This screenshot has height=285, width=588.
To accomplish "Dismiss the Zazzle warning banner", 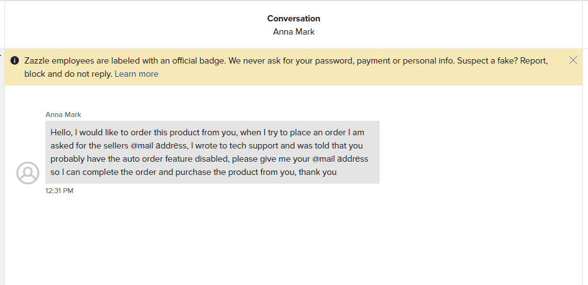I will coord(573,60).
